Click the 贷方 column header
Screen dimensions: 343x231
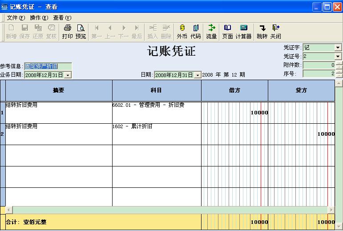pyautogui.click(x=302, y=90)
